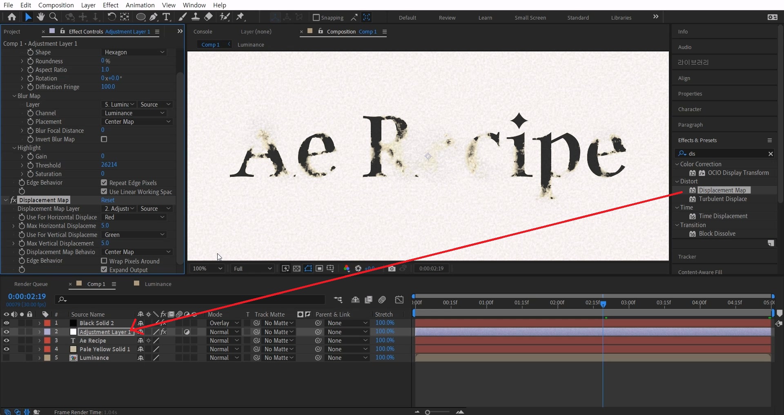The width and height of the screenshot is (784, 415).
Task: Toggle Fast Previews icon in viewer
Action: 285,269
